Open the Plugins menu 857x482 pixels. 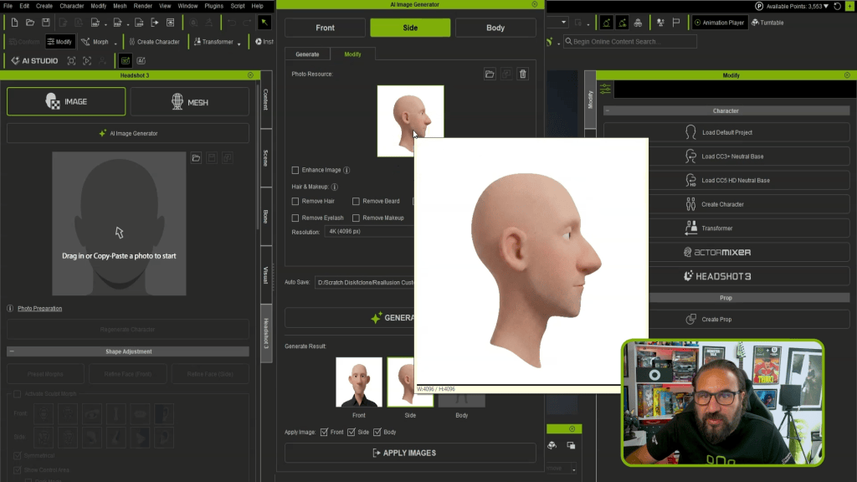[x=213, y=6]
